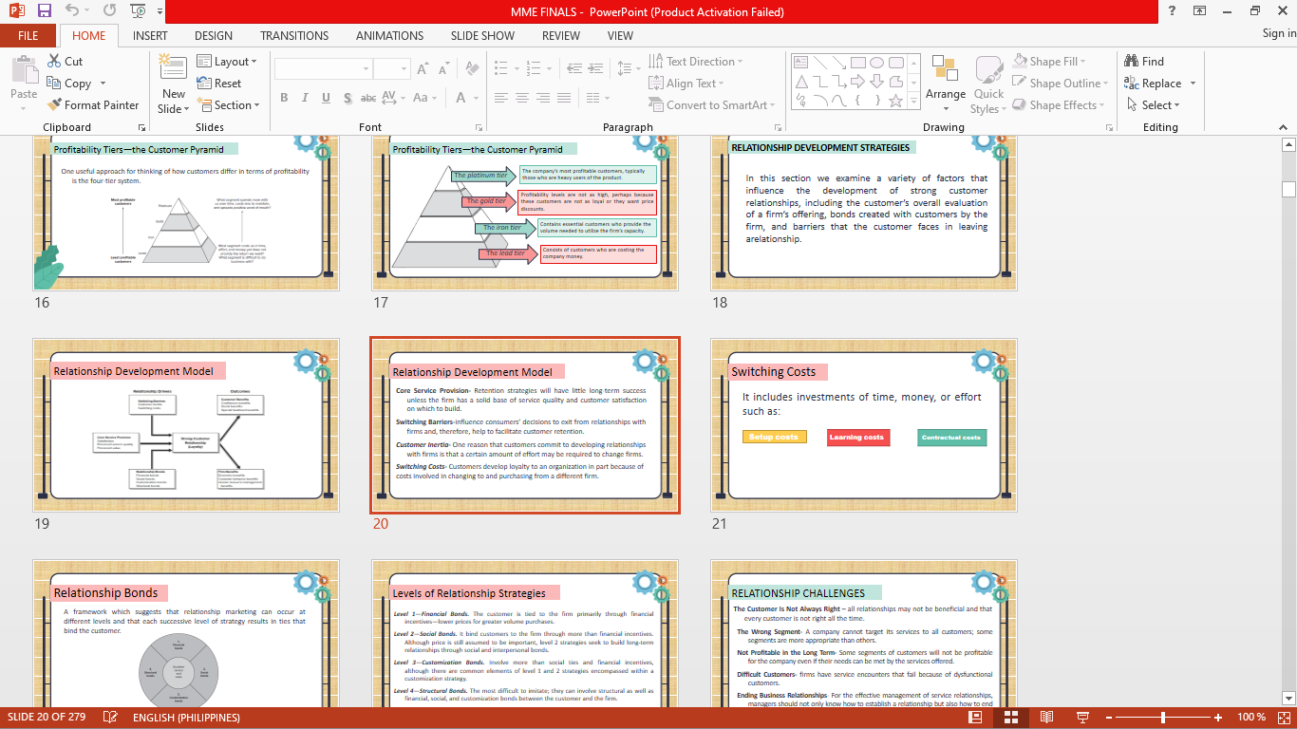Open Shape Outline options
1297x729 pixels.
point(1061,83)
